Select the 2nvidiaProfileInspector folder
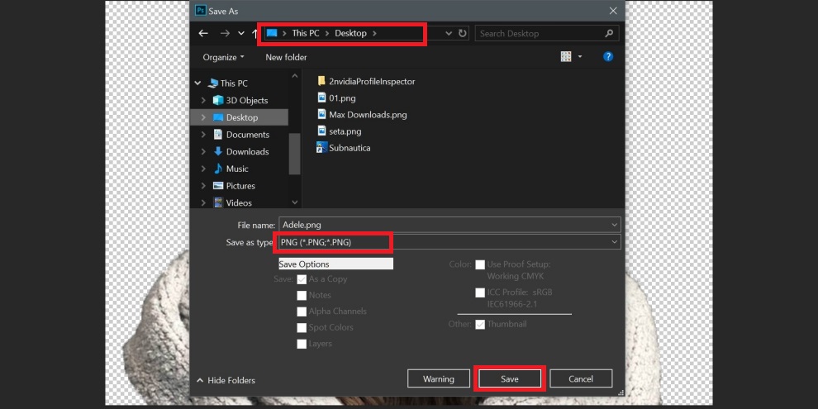Viewport: 818px width, 409px height. (366, 81)
